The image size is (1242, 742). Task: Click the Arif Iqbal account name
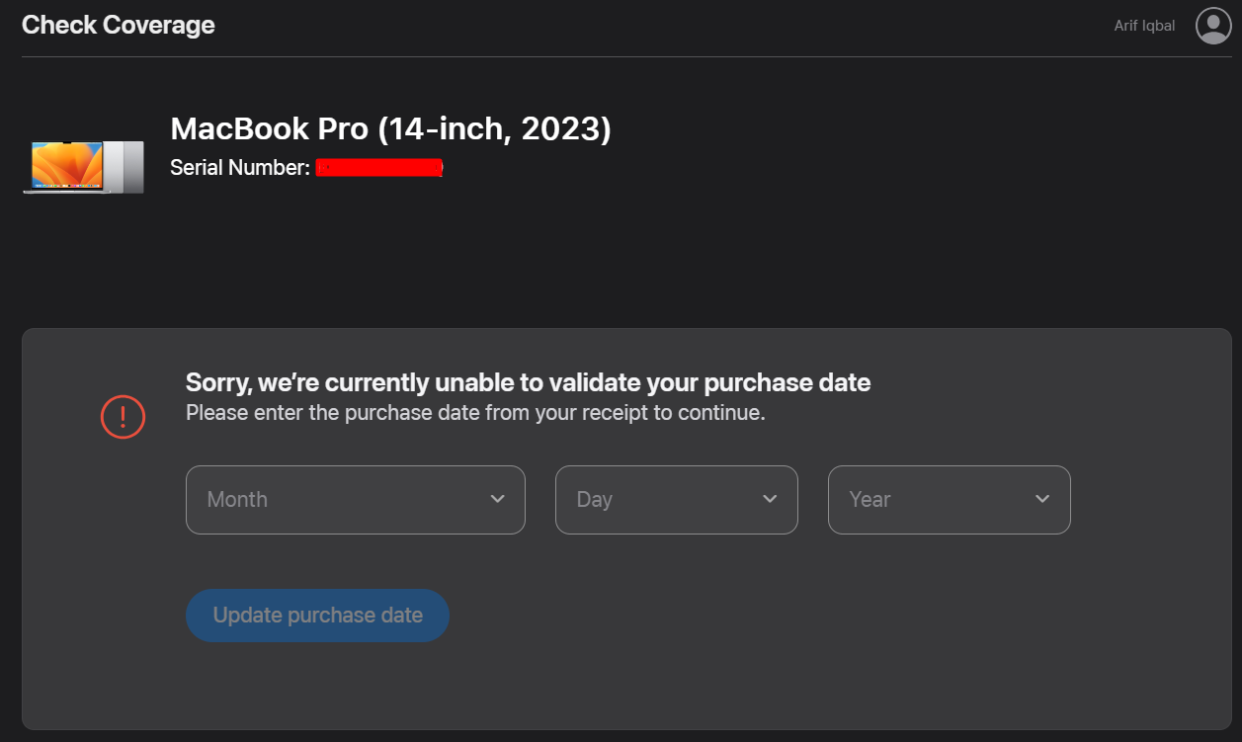[x=1143, y=26]
